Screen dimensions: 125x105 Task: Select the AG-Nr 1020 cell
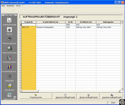(71, 27)
